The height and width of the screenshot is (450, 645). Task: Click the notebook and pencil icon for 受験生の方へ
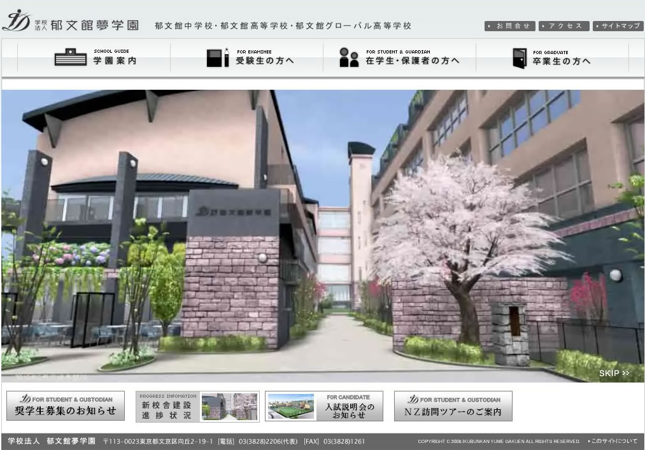[217, 58]
